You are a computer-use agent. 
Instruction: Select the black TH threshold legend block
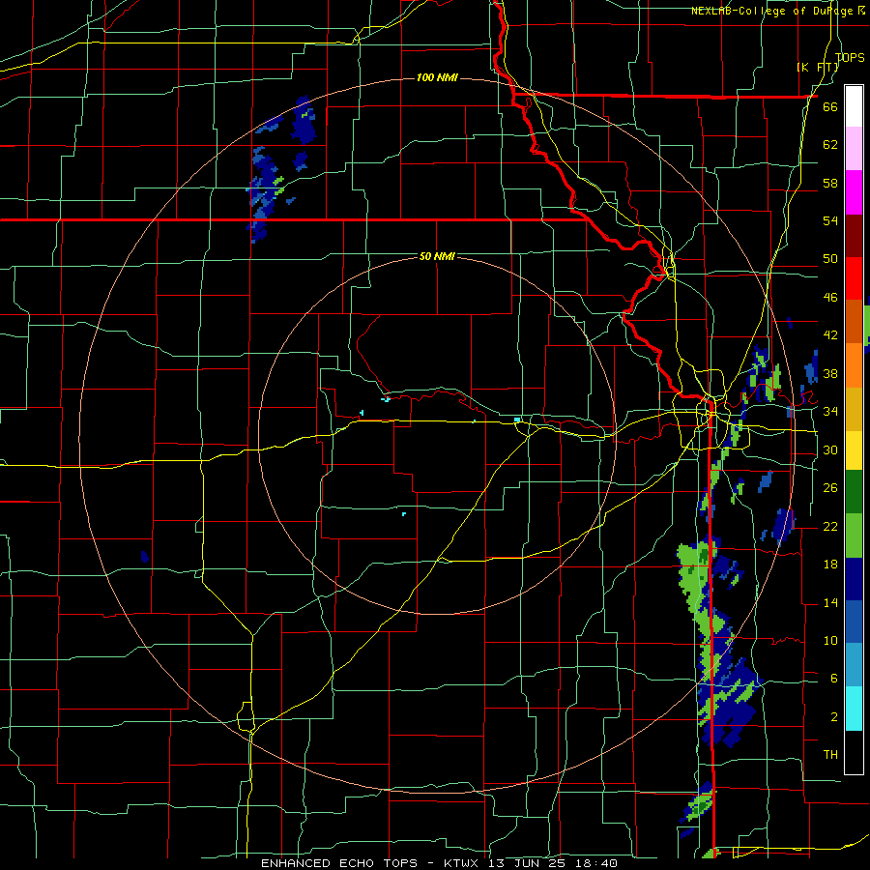pos(854,752)
